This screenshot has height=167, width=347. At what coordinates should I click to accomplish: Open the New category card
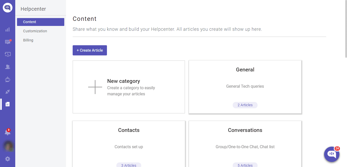pyautogui.click(x=129, y=87)
